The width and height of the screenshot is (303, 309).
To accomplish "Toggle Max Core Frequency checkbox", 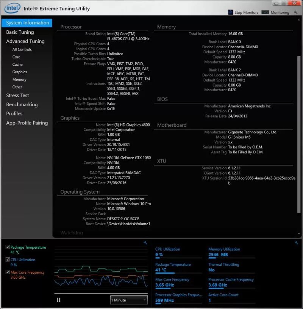I will [x=8, y=272].
